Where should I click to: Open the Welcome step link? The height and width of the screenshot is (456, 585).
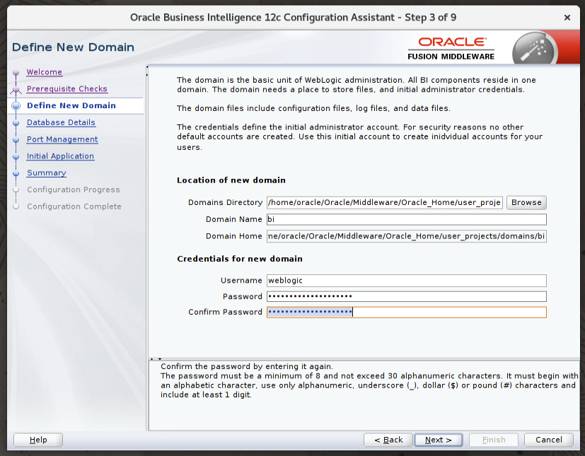(44, 72)
